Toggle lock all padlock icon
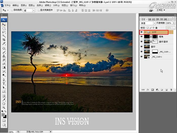Image resolution: width=177 pixels, height=133 pixels. tap(156, 28)
